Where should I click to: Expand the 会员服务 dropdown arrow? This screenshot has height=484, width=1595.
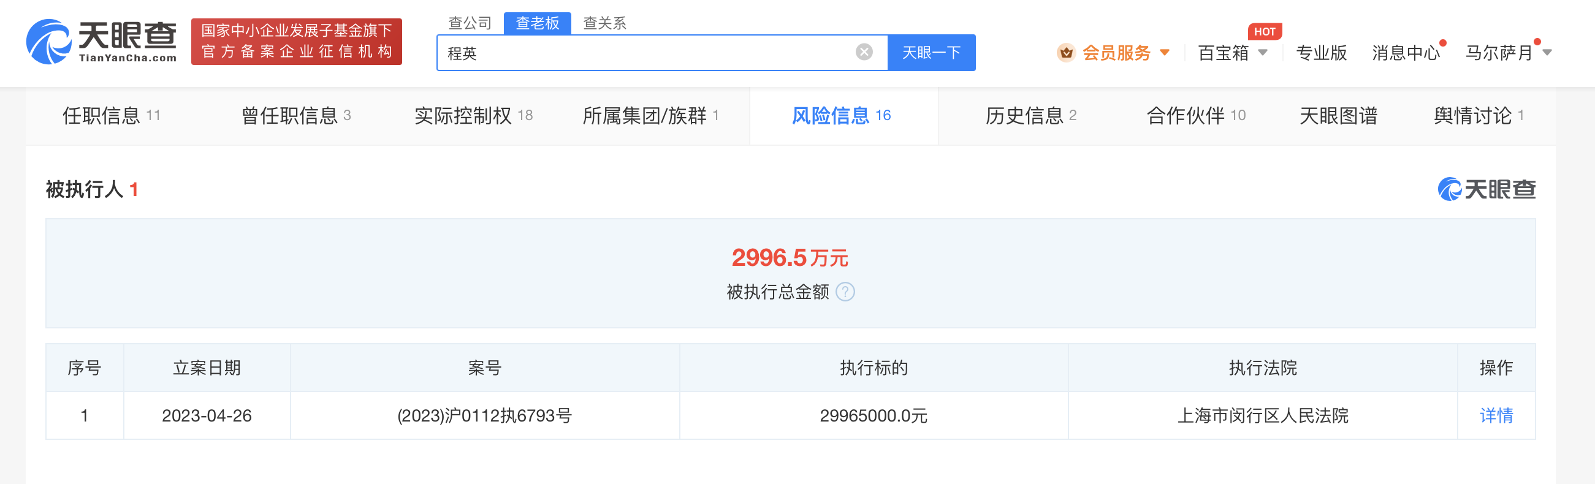[1165, 53]
